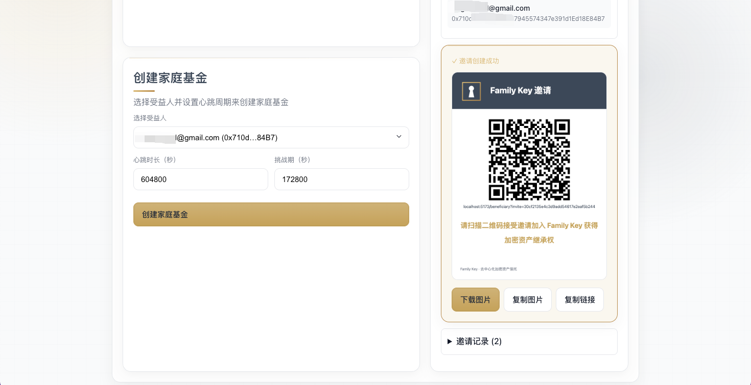
Task: Click the 复制图片 button
Action: tap(527, 300)
